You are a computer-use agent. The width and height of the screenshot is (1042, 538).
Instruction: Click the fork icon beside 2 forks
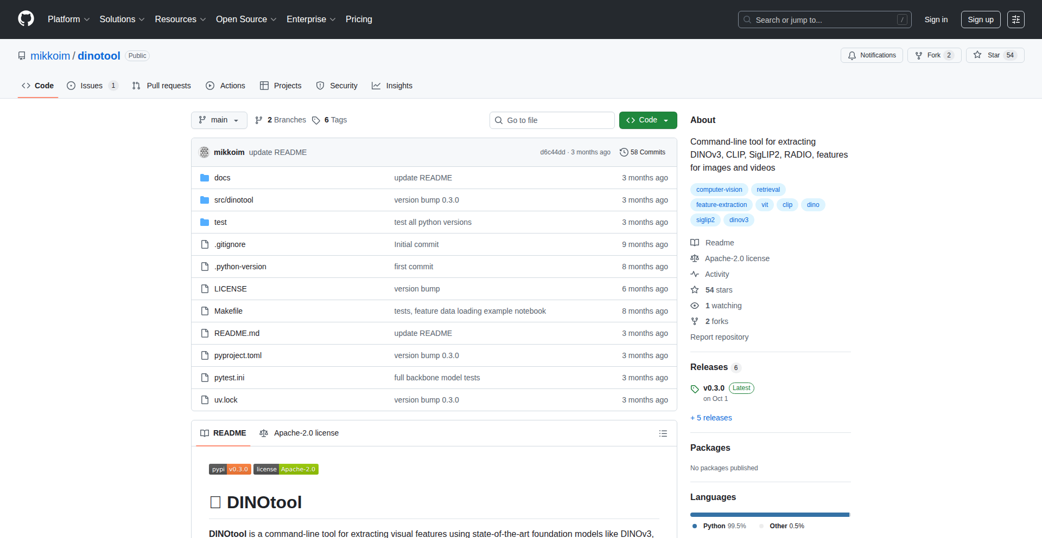click(x=695, y=321)
